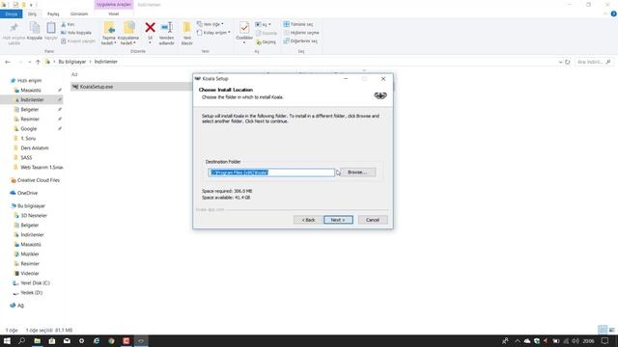Open the Kopyalama hedefi (copy to) dropdown
This screenshot has width=618, height=347.
(128, 34)
